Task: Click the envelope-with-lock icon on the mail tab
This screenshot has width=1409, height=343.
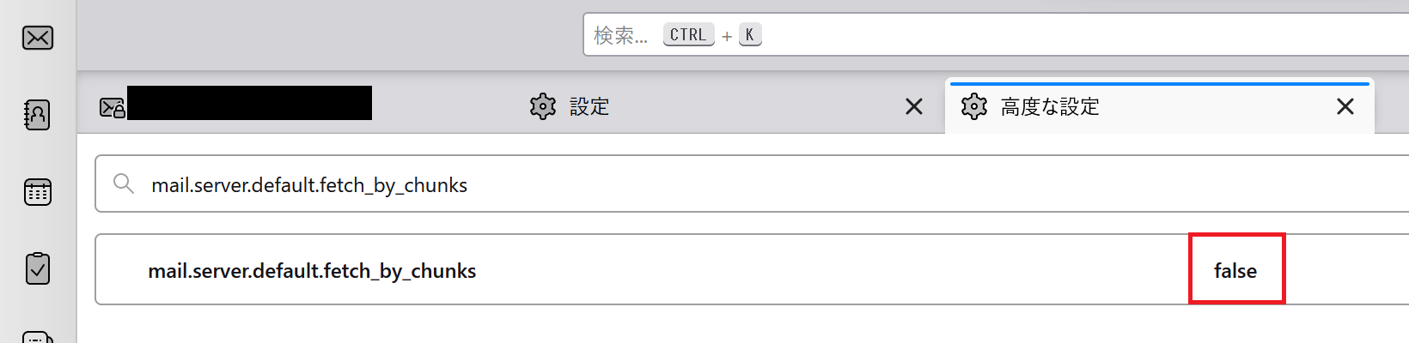Action: click(x=113, y=107)
